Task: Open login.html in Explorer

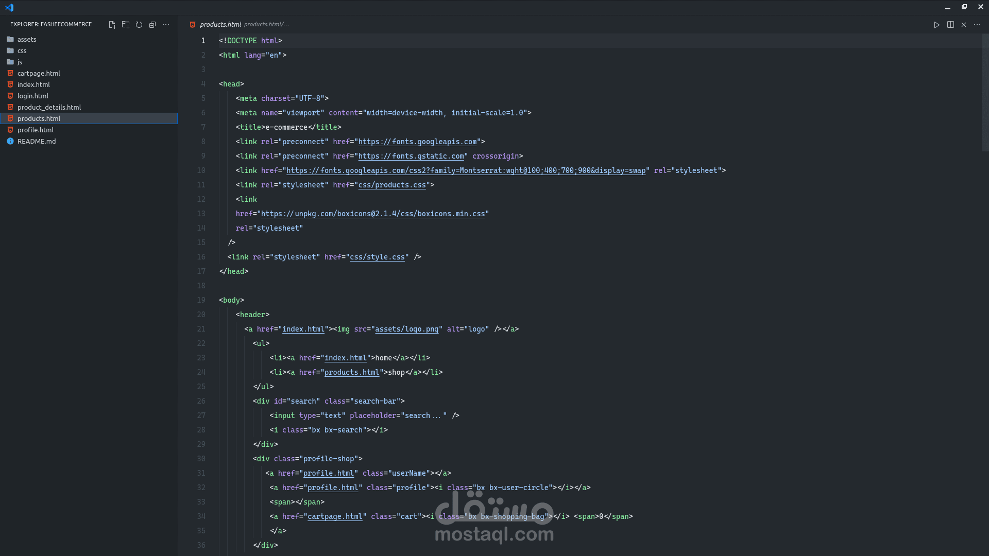Action: (89, 96)
